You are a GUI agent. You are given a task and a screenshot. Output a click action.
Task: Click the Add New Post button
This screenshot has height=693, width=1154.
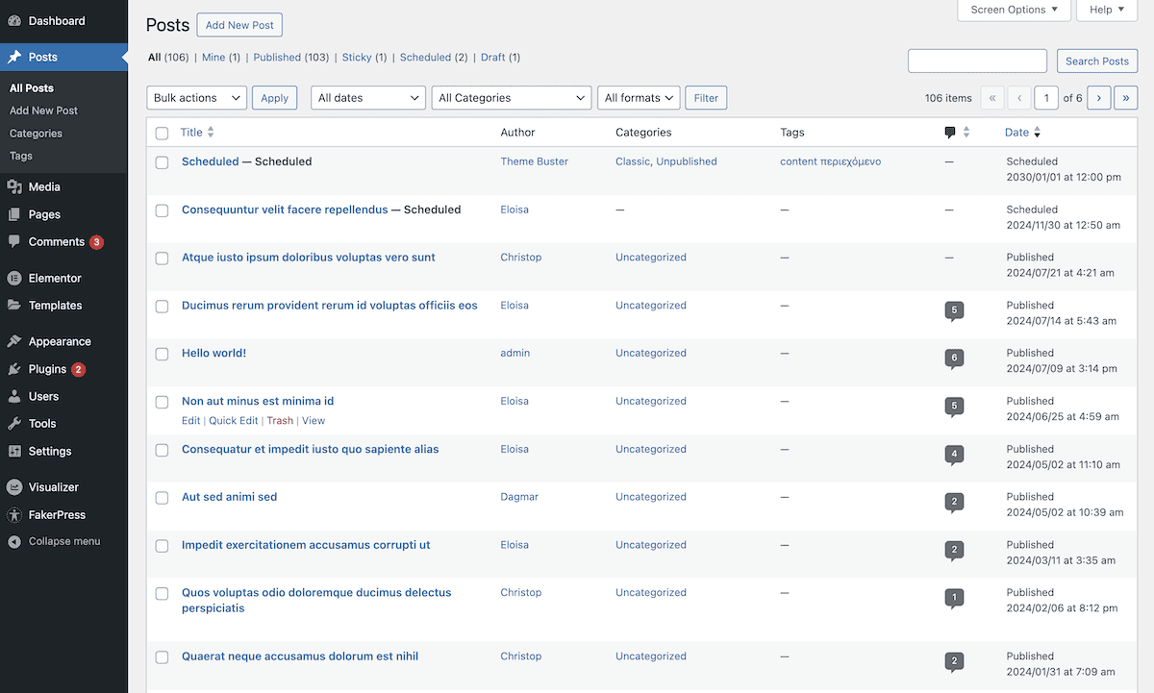click(x=238, y=24)
